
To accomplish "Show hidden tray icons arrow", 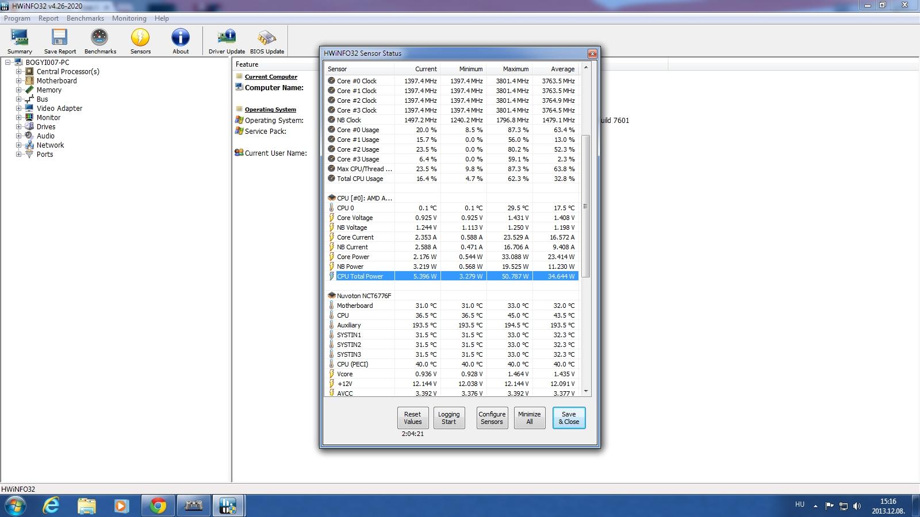I will (x=815, y=506).
